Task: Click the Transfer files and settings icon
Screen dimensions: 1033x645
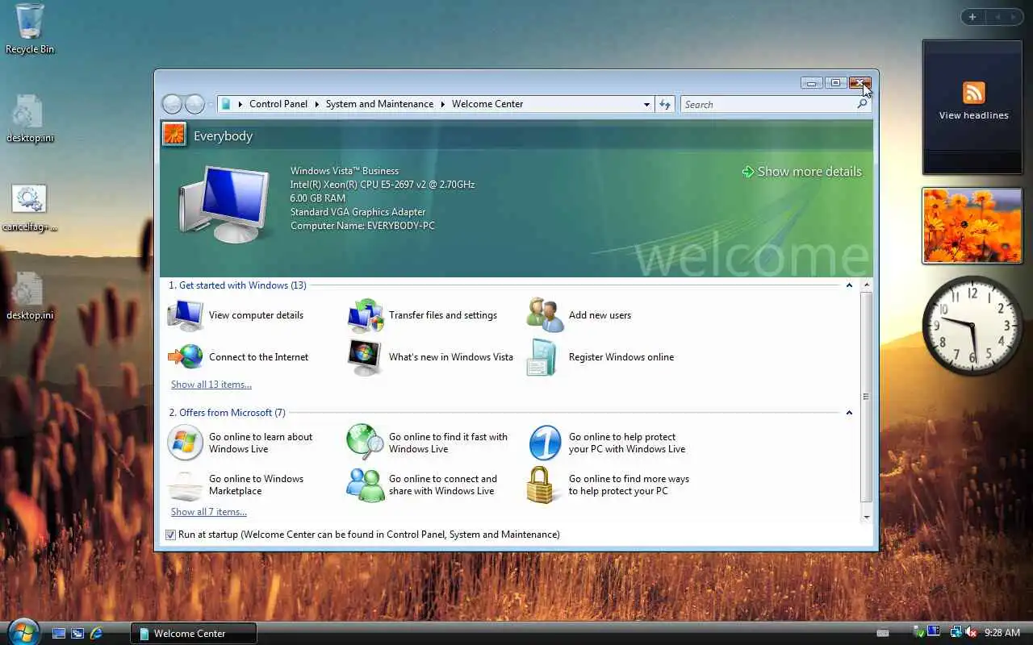Action: [365, 315]
